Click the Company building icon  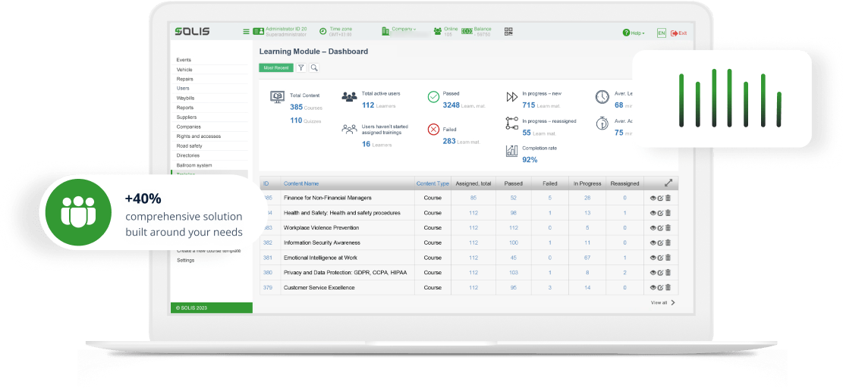click(x=385, y=31)
